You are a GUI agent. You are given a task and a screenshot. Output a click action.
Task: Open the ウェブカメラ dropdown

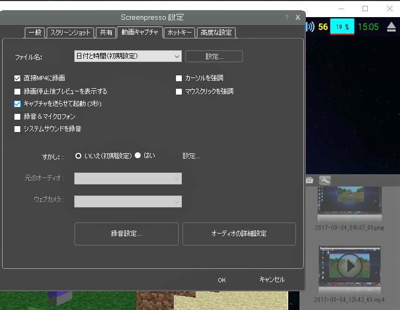128,201
